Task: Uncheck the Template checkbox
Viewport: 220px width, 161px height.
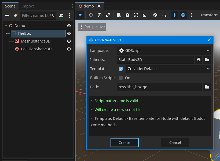Action: (x=121, y=69)
